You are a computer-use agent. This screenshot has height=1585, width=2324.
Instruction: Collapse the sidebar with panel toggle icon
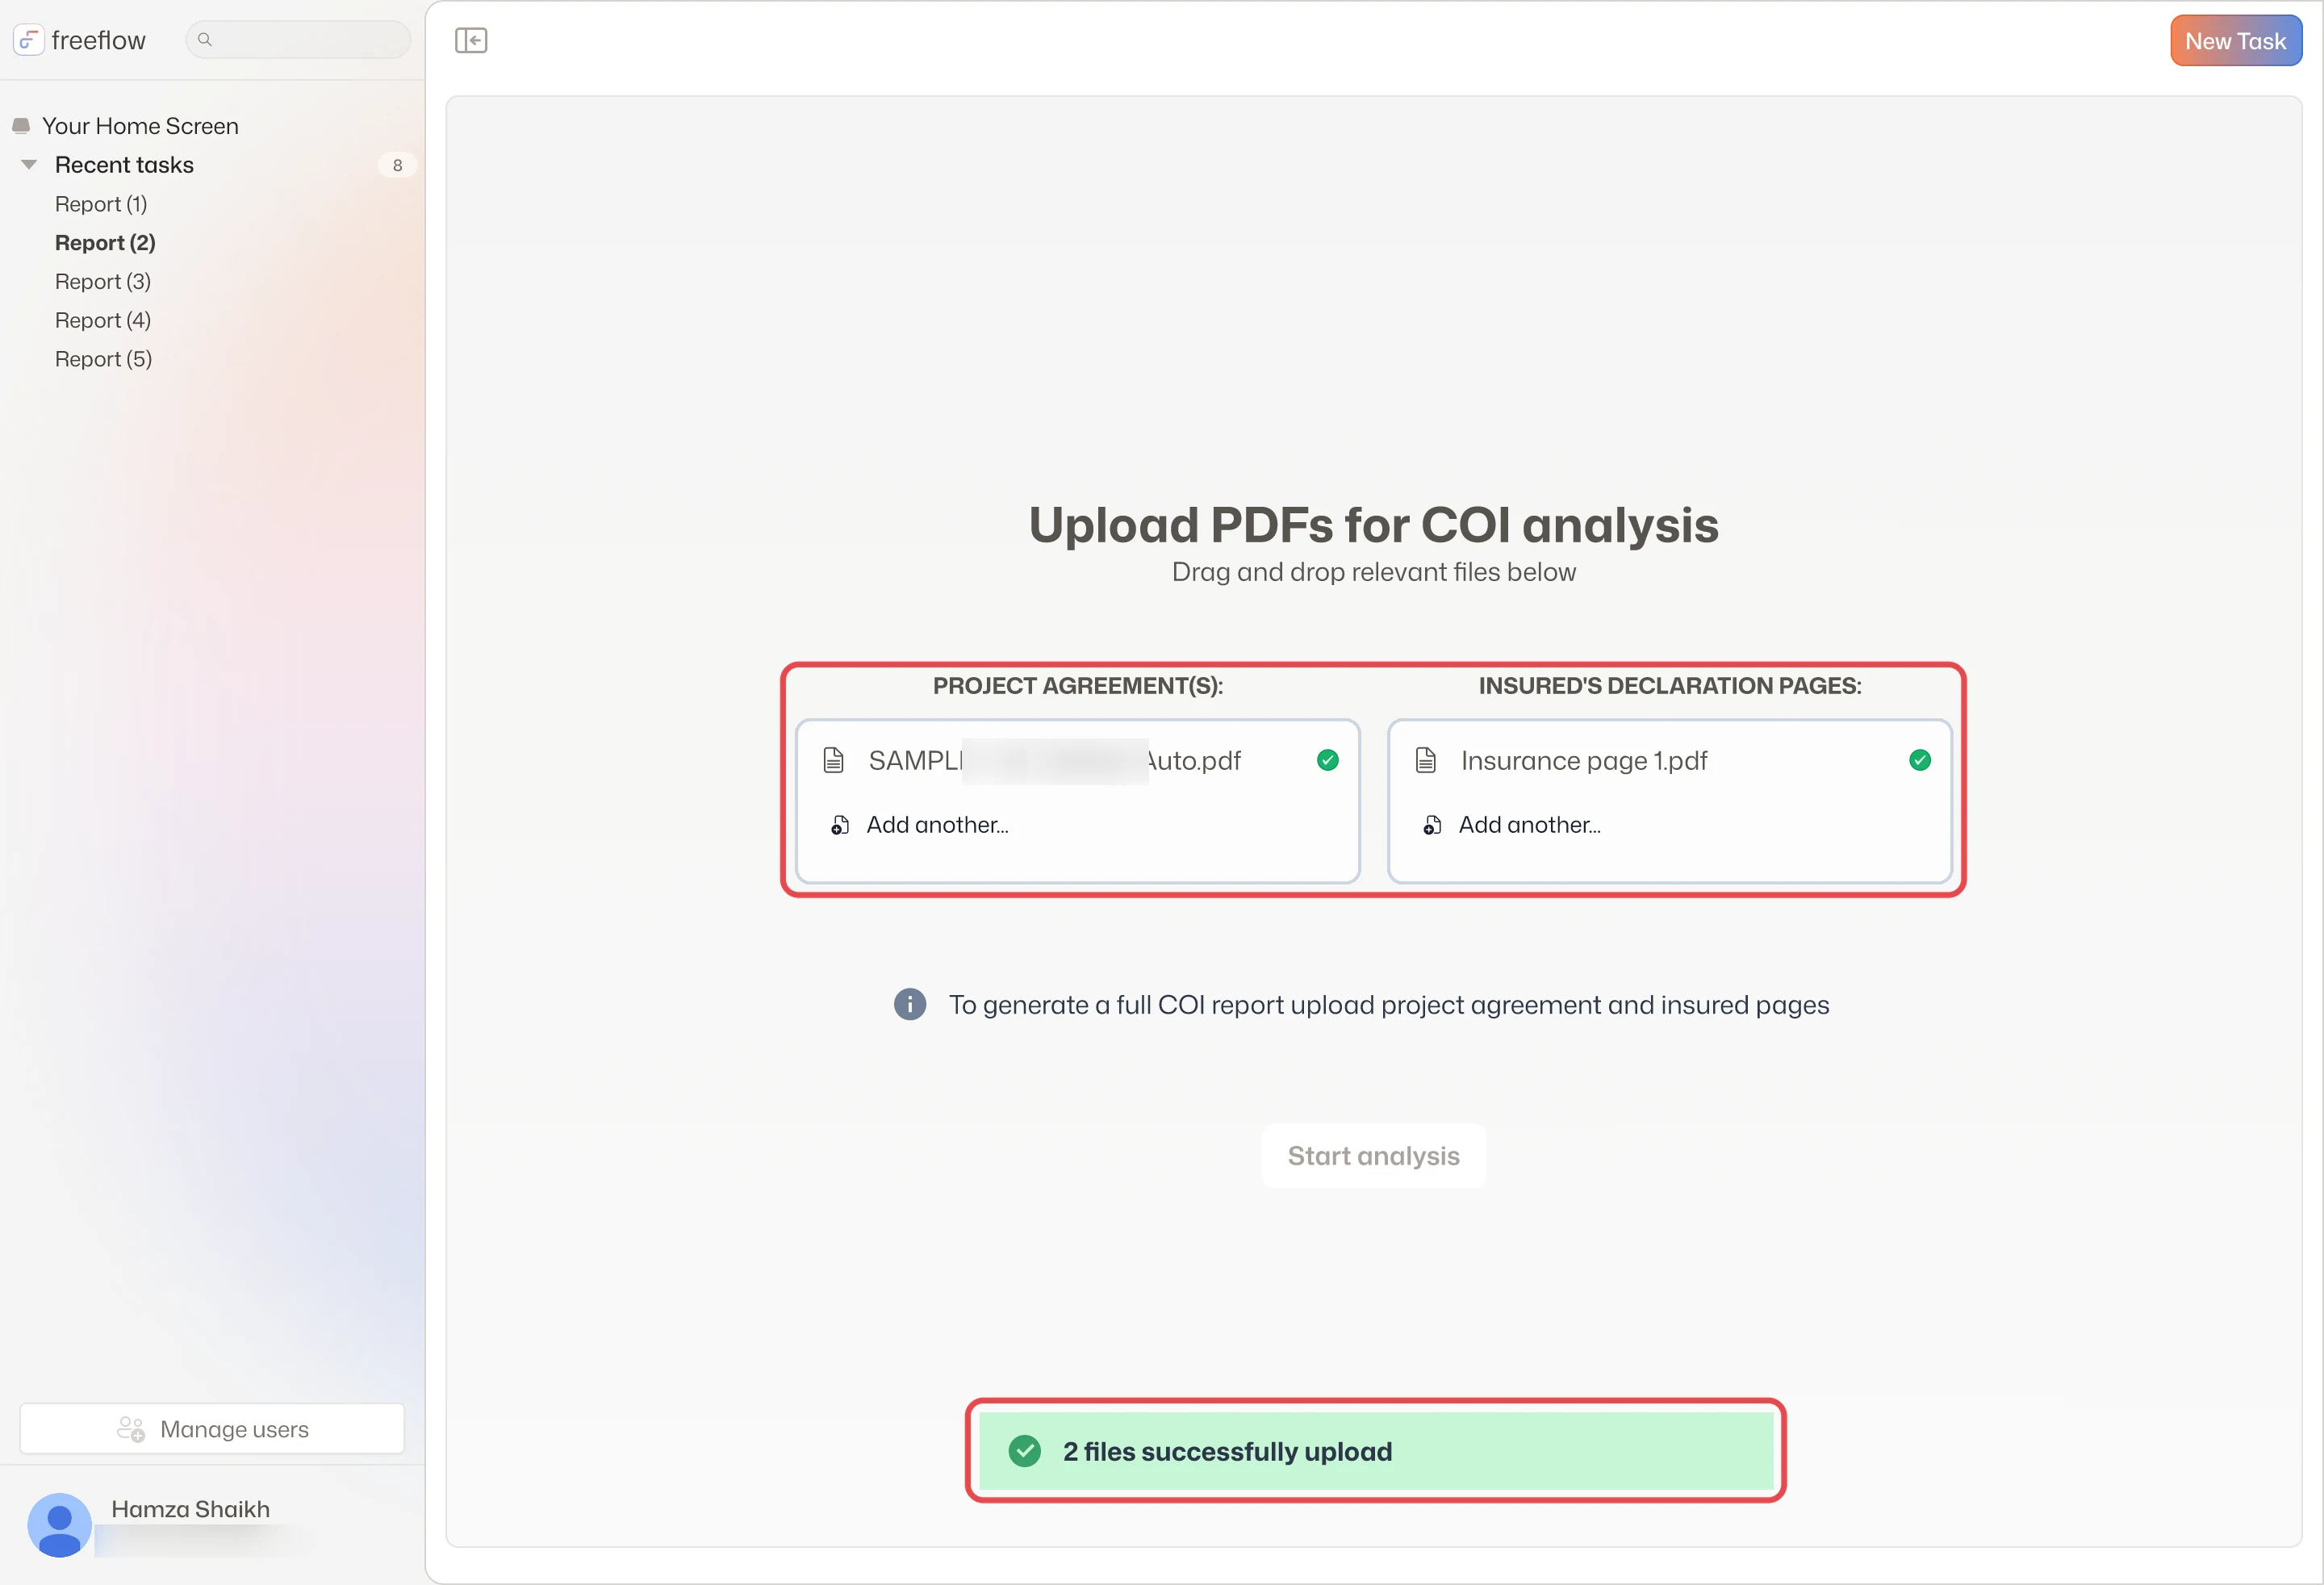tap(471, 40)
